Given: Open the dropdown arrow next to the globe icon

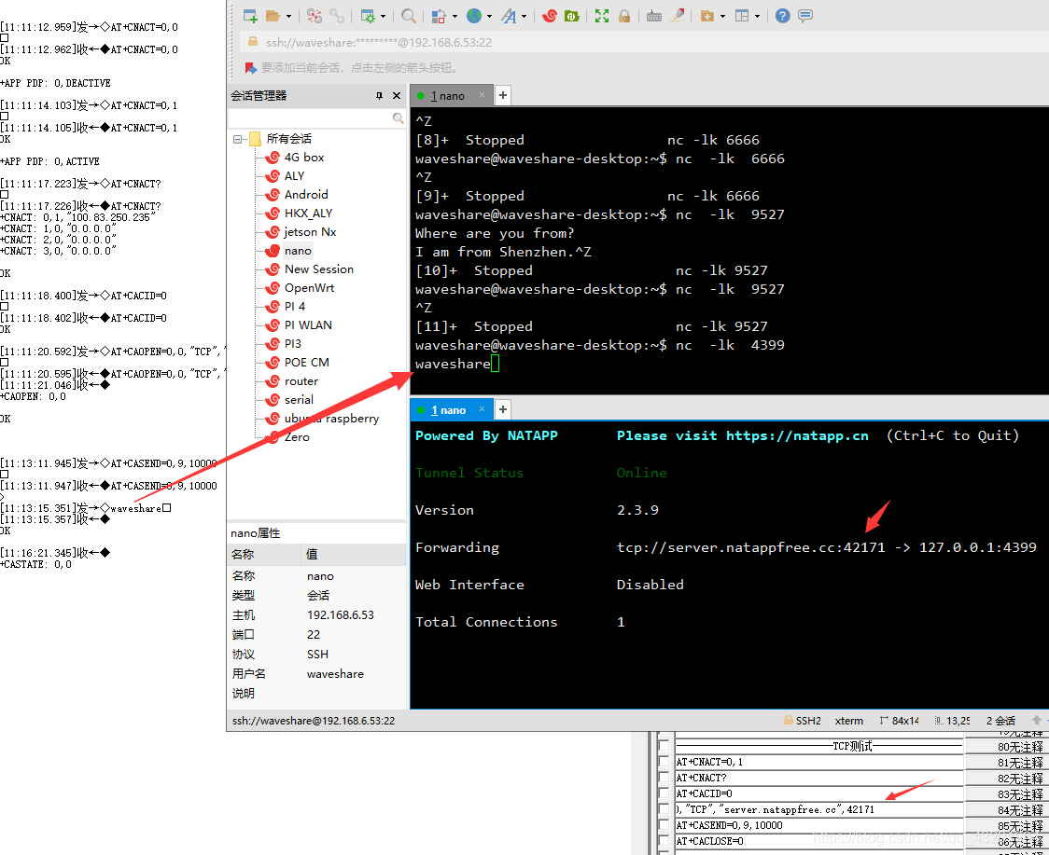Looking at the screenshot, I should point(490,16).
